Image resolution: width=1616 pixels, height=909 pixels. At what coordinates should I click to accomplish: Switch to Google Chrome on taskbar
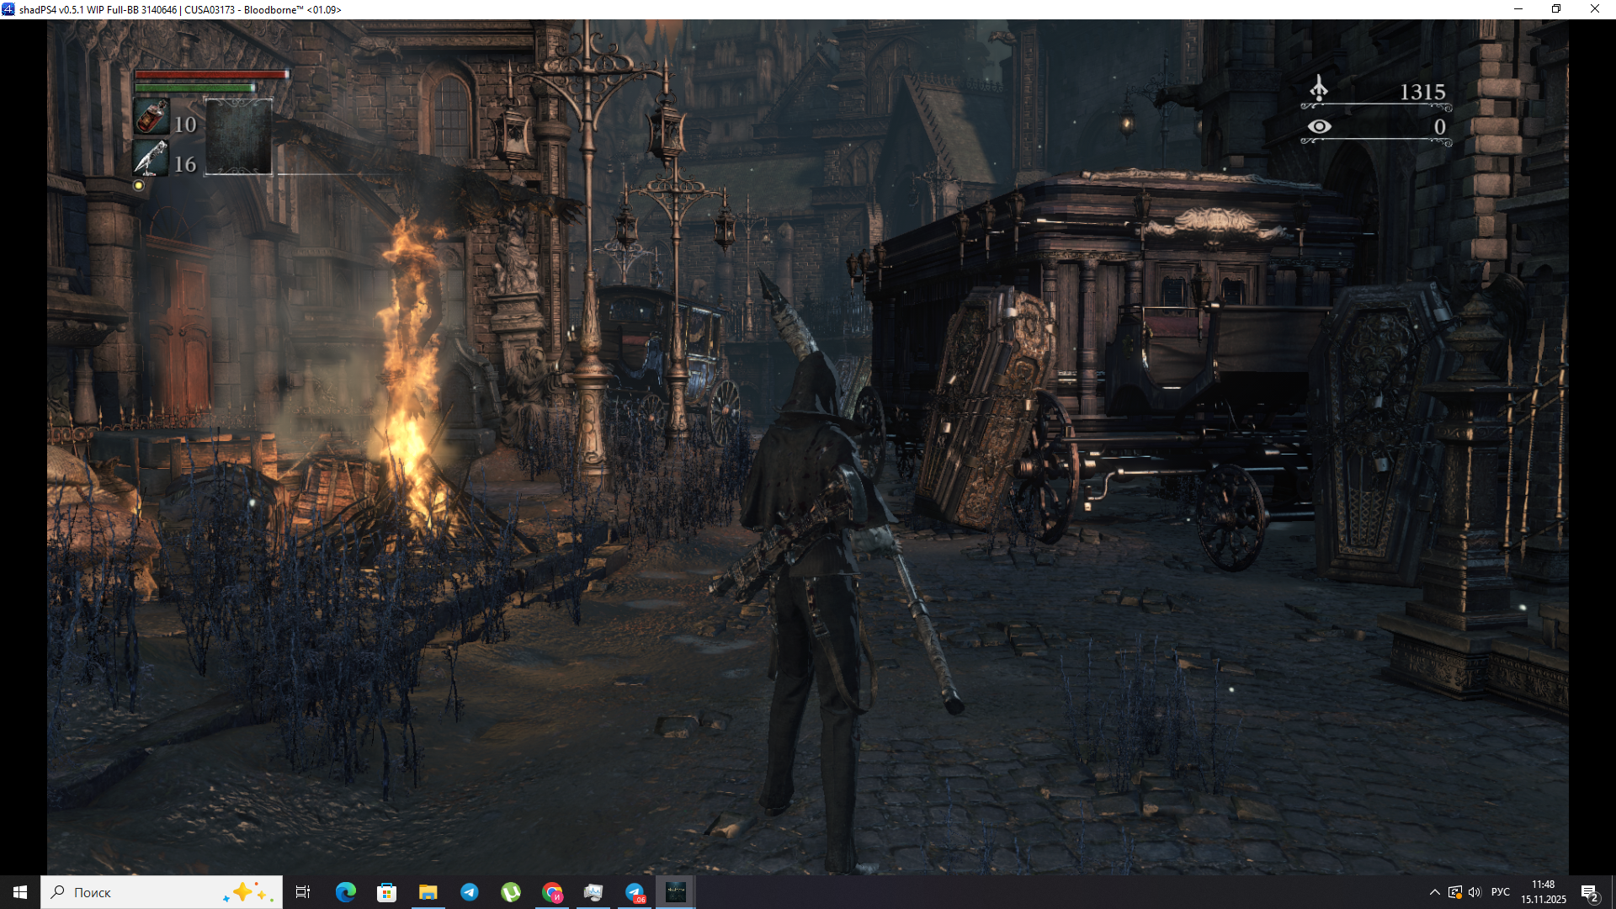(x=552, y=892)
